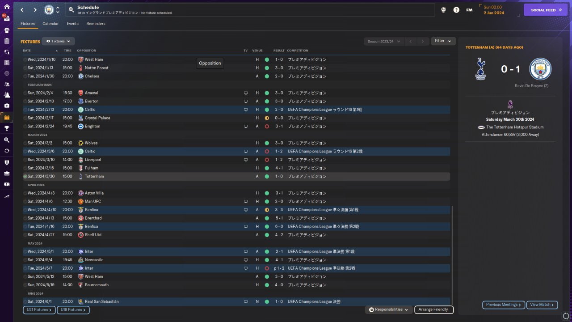Open the Scouting magnifier icon in sidebar
Screen dimensions: 572x322
[7, 140]
